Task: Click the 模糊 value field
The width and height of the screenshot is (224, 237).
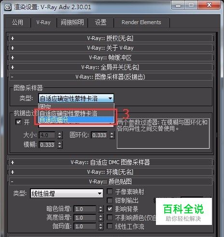Action: click(x=47, y=145)
